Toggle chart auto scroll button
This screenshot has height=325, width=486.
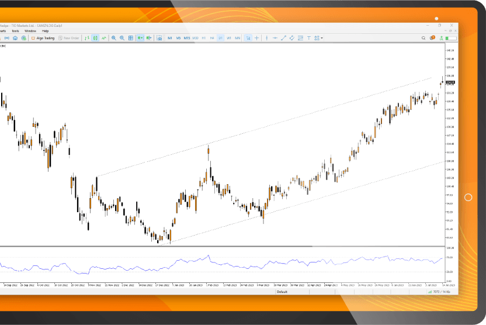pyautogui.click(x=140, y=38)
